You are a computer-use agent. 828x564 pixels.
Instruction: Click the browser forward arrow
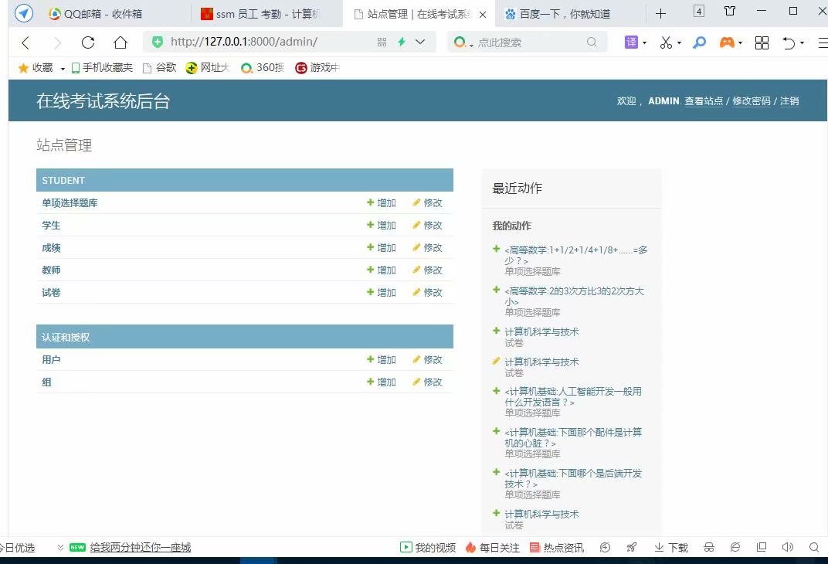[57, 42]
